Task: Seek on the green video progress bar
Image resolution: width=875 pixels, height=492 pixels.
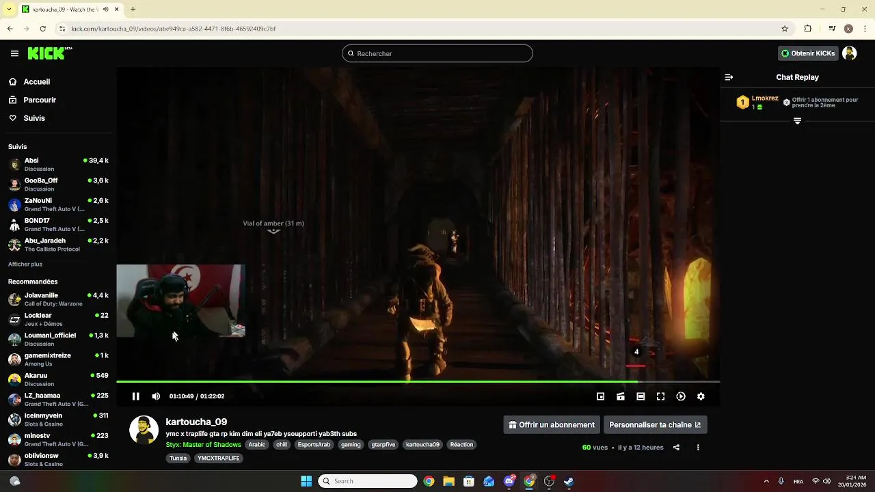Action: coord(418,381)
